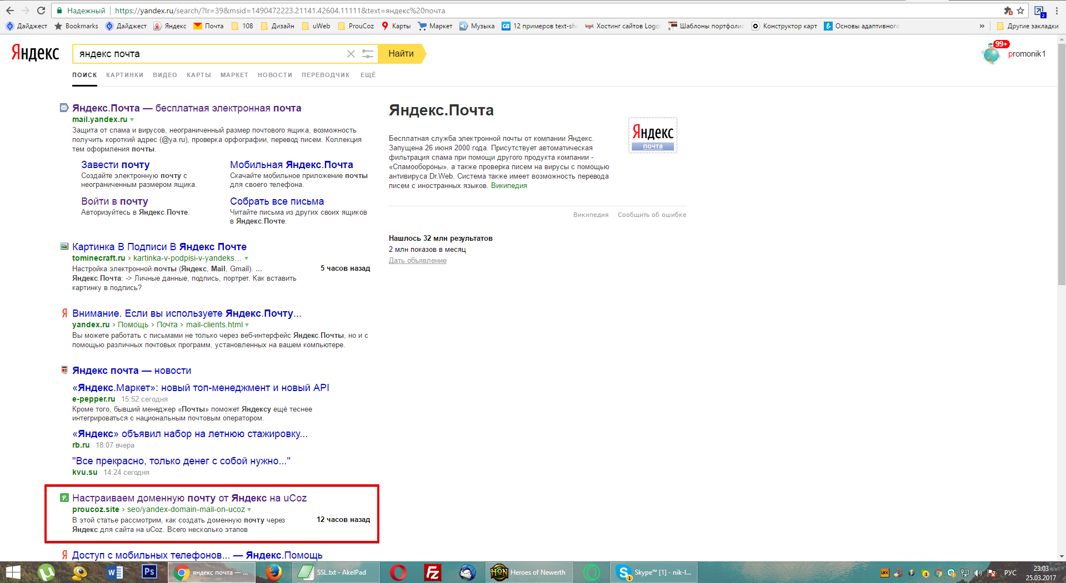Expand the proucoz.site result dropdown arrow
Screen dimensions: 1066x583
[249, 510]
